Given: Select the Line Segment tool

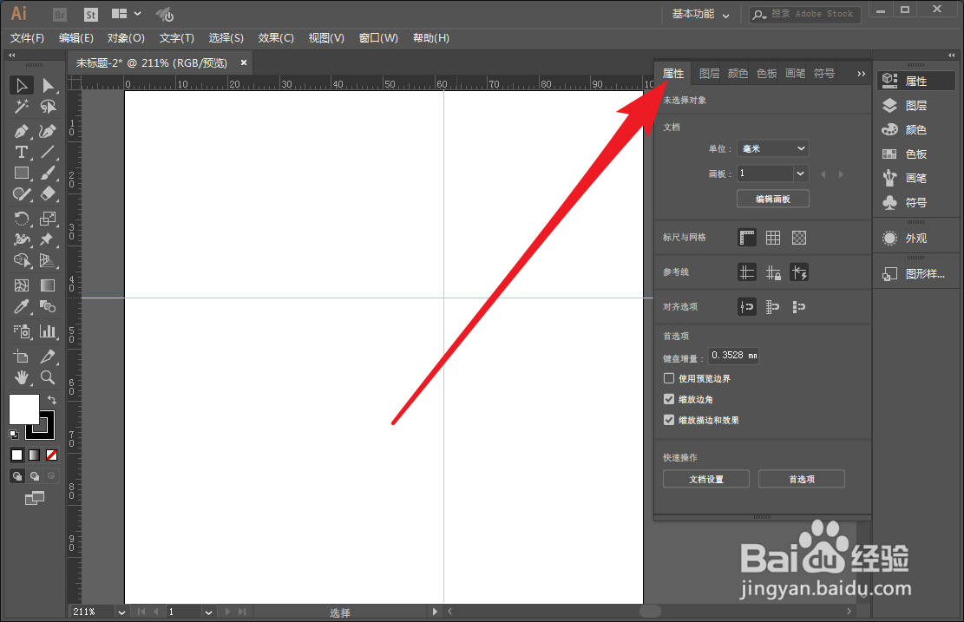Looking at the screenshot, I should point(48,152).
